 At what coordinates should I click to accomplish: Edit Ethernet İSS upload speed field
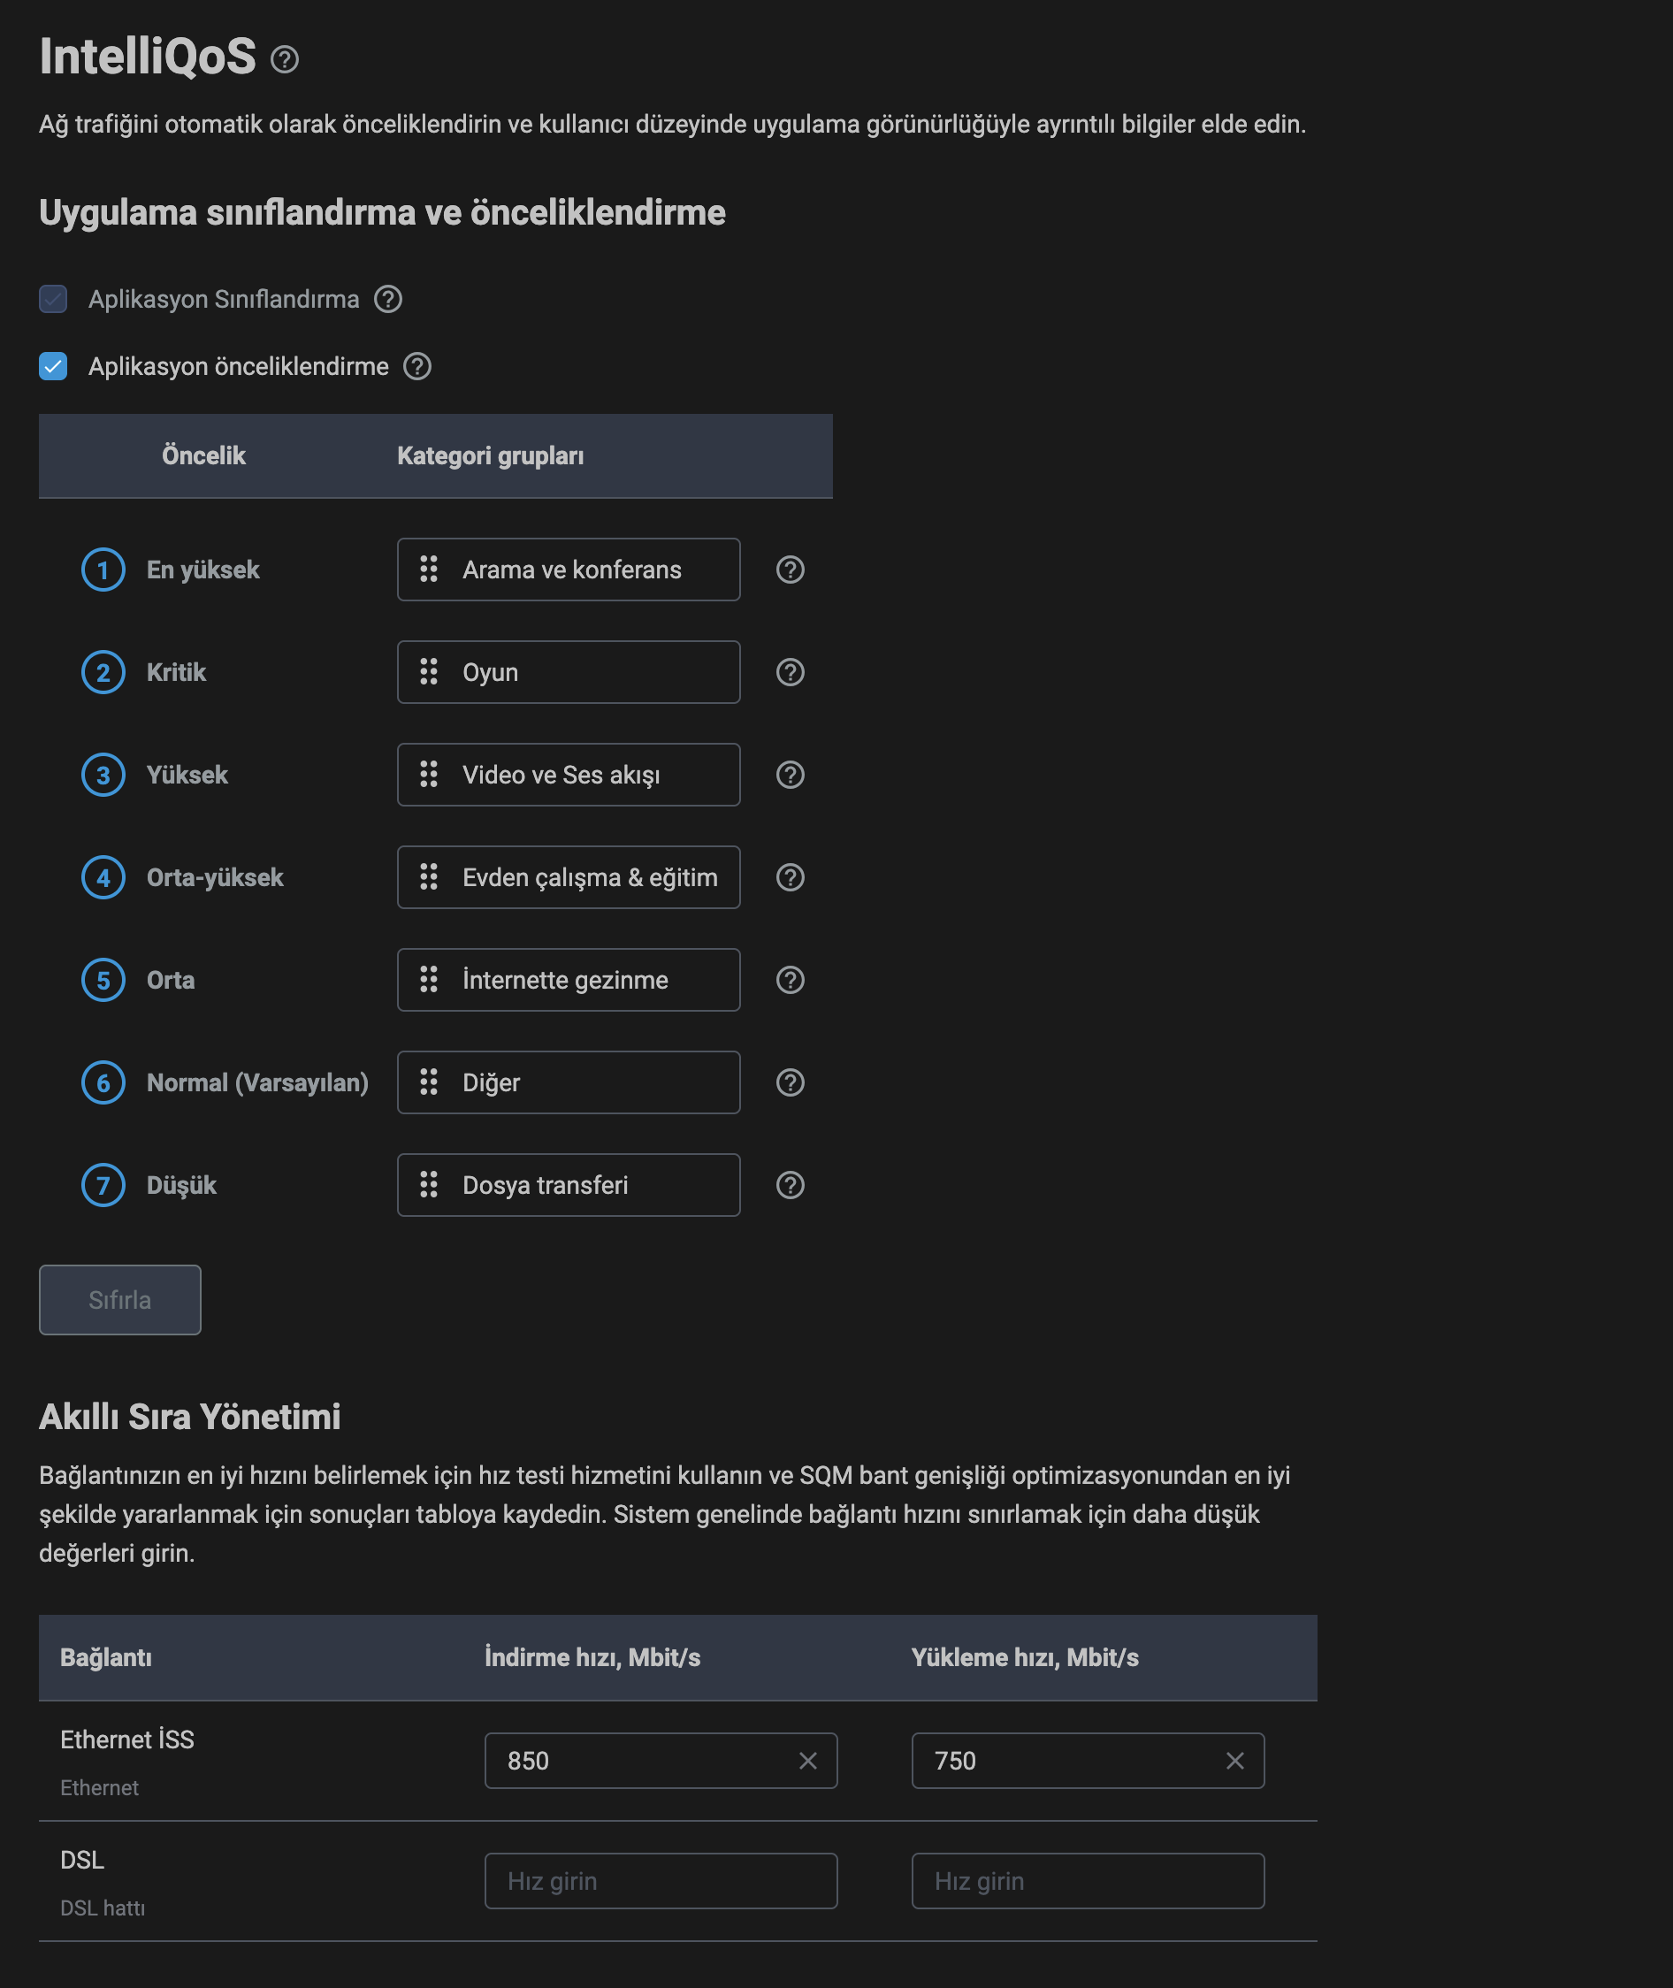pyautogui.click(x=1088, y=1761)
